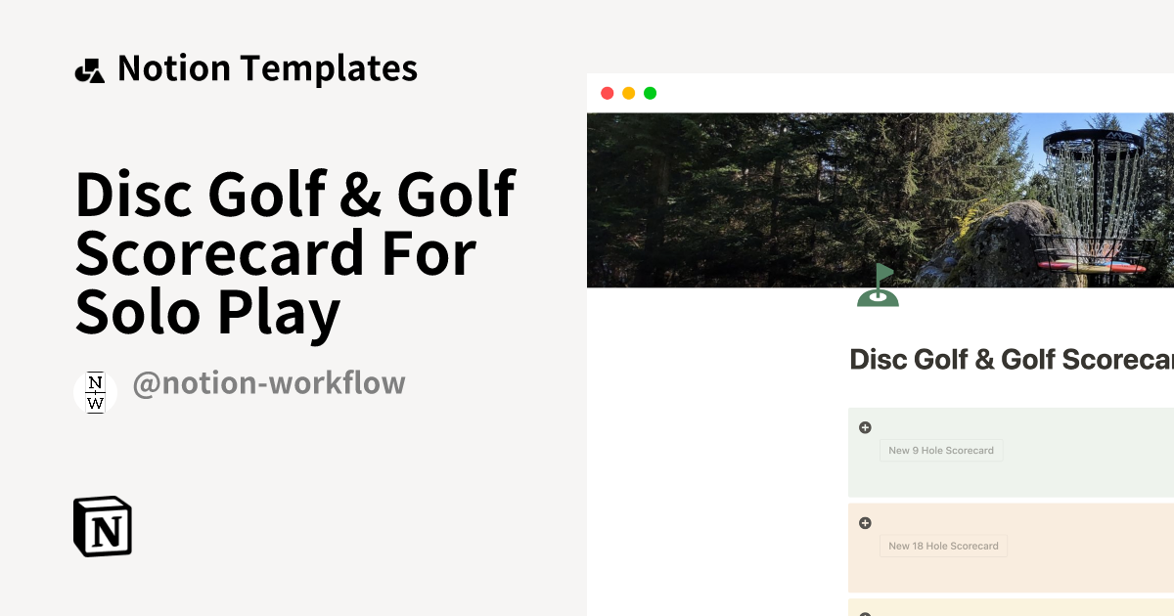Click New 9 Hole Scorecard button

tap(941, 451)
